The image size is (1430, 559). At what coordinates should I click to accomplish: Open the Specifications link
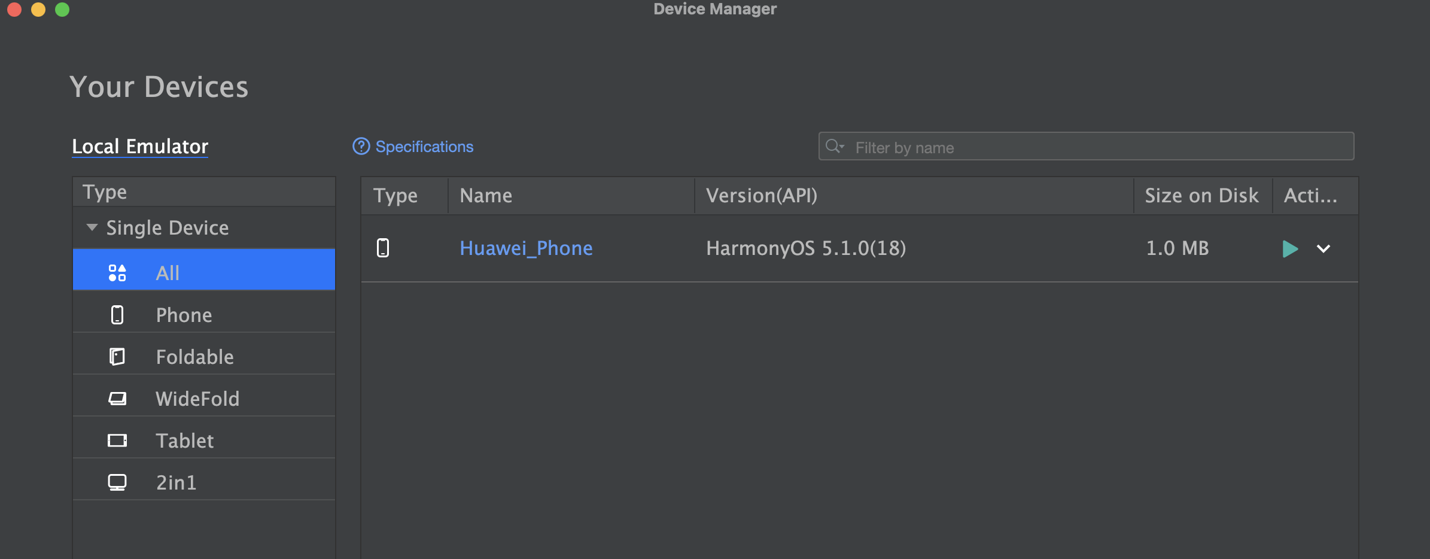point(424,147)
